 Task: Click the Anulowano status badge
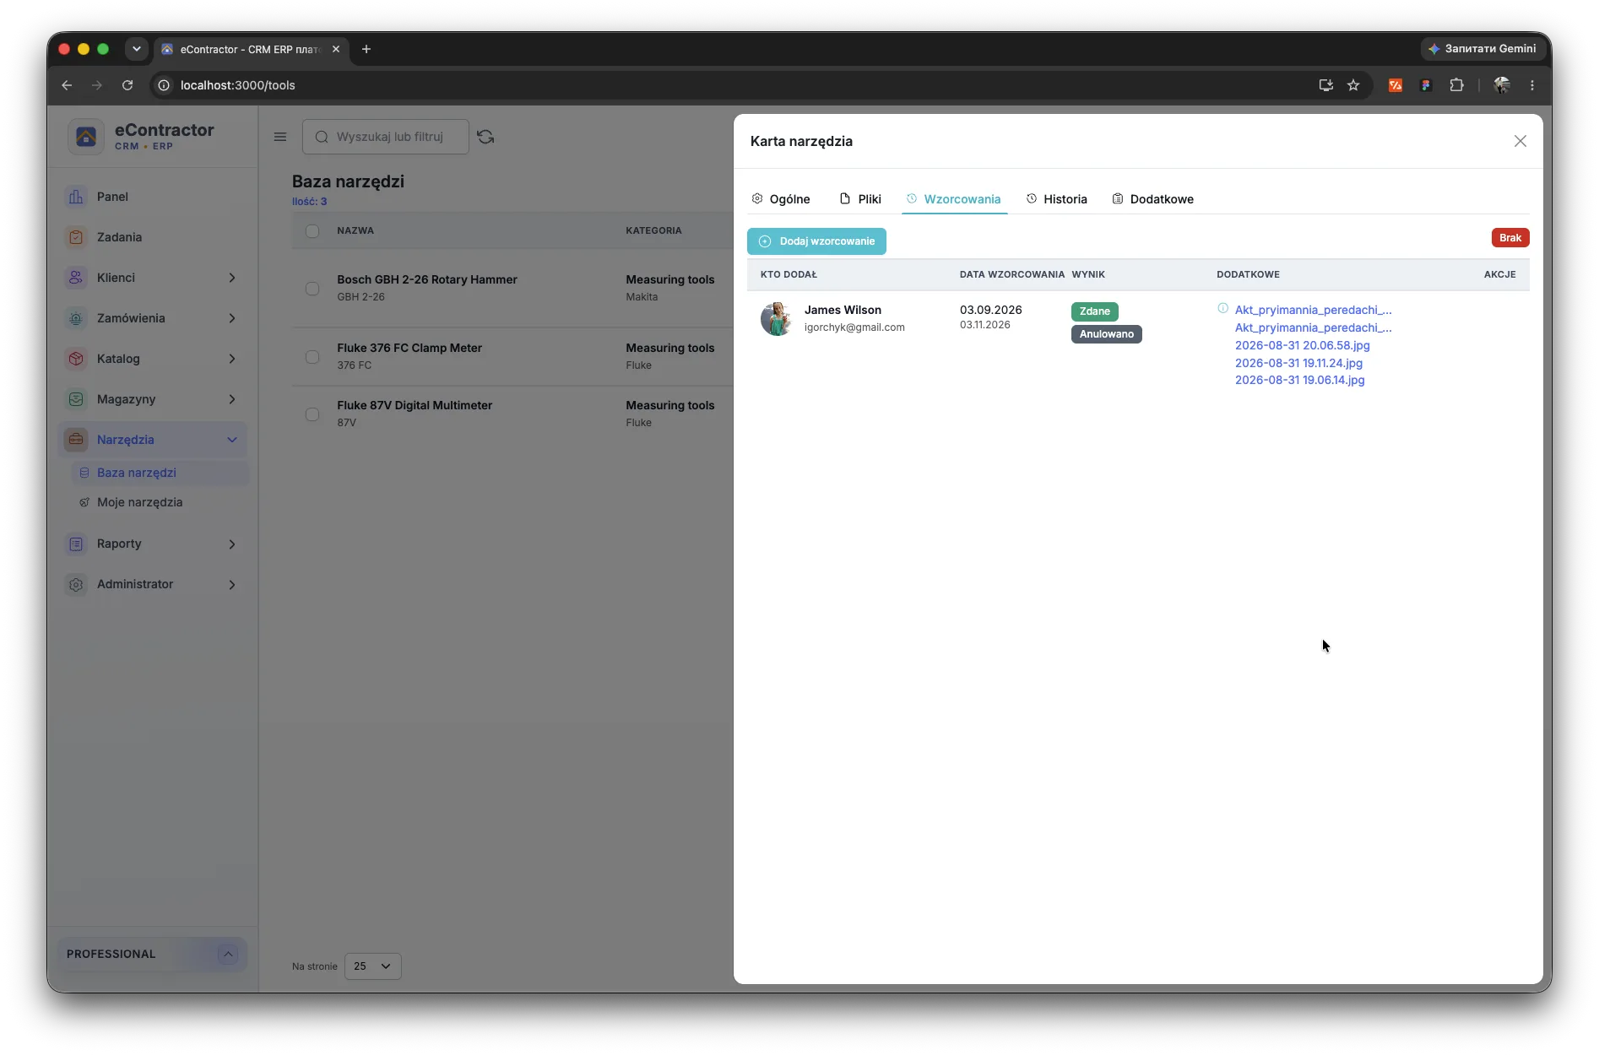tap(1106, 334)
